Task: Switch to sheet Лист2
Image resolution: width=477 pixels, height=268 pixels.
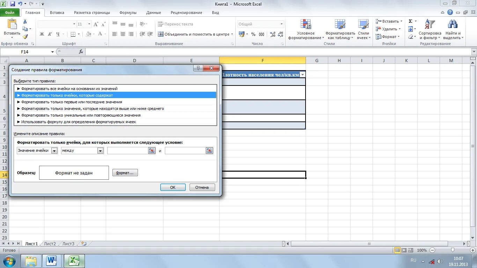Action: coord(50,244)
